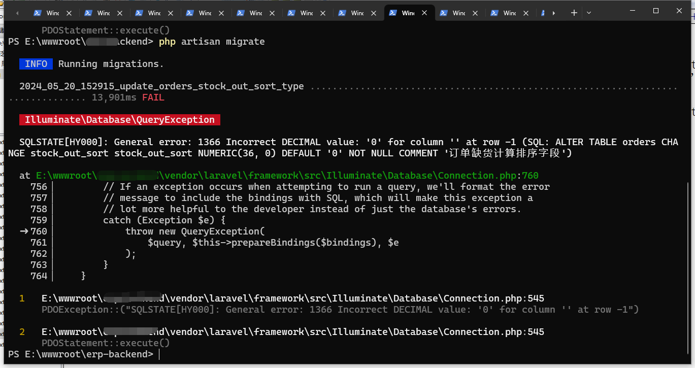Open the profile dropdown next to new tab
Viewport: 695px width, 368px height.
point(589,13)
